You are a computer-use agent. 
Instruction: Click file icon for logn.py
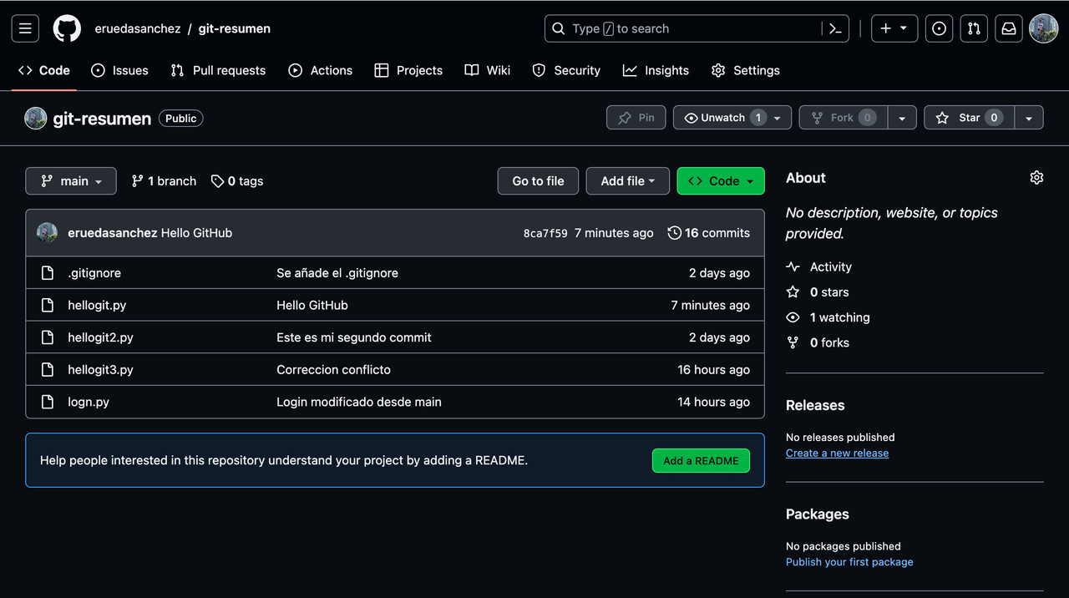click(48, 402)
